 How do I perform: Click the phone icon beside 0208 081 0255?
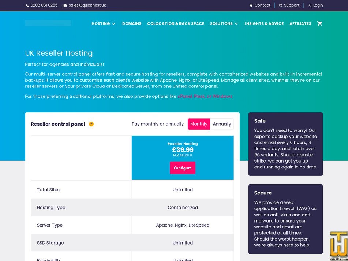coord(27,5)
